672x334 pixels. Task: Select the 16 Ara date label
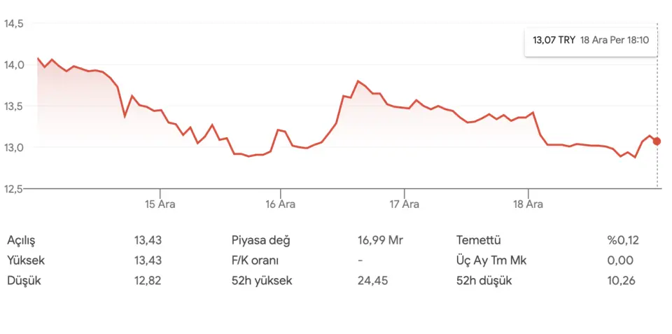[281, 204]
